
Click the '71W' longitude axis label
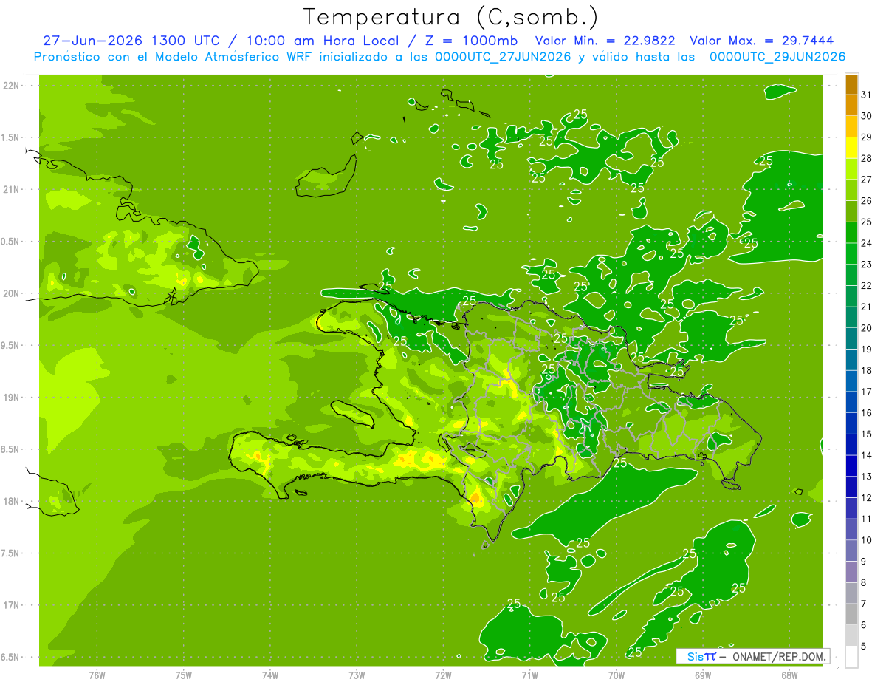pos(529,675)
